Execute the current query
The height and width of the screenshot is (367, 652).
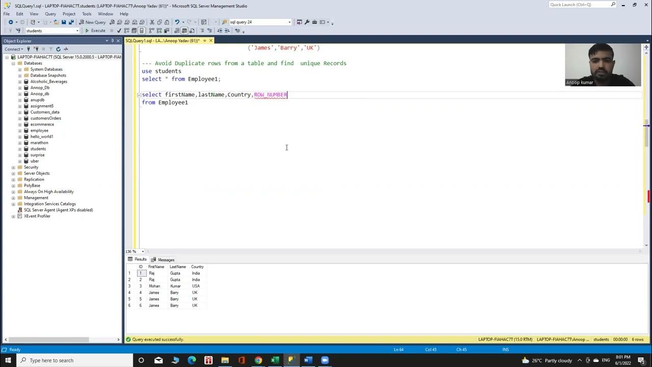95,31
